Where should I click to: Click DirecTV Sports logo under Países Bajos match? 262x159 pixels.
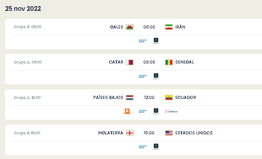(143, 111)
